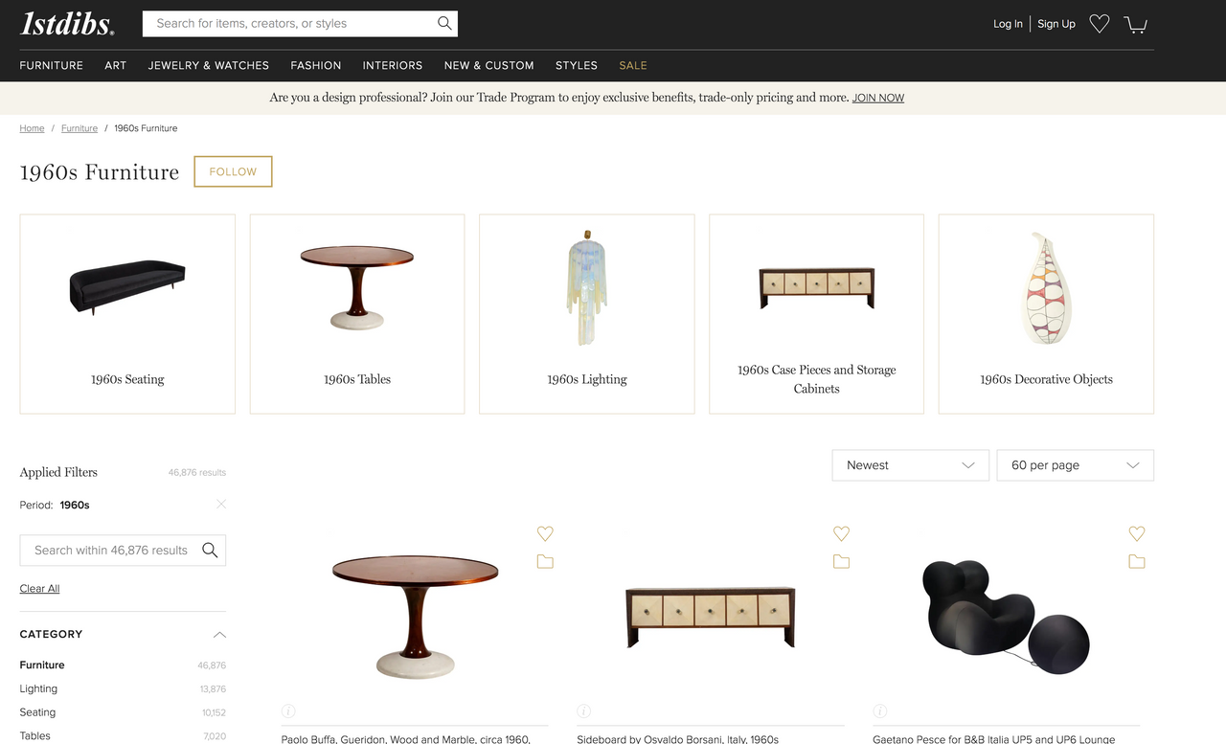Click the search magnifier icon in header
Image resolution: width=1226 pixels, height=744 pixels.
[x=444, y=24]
